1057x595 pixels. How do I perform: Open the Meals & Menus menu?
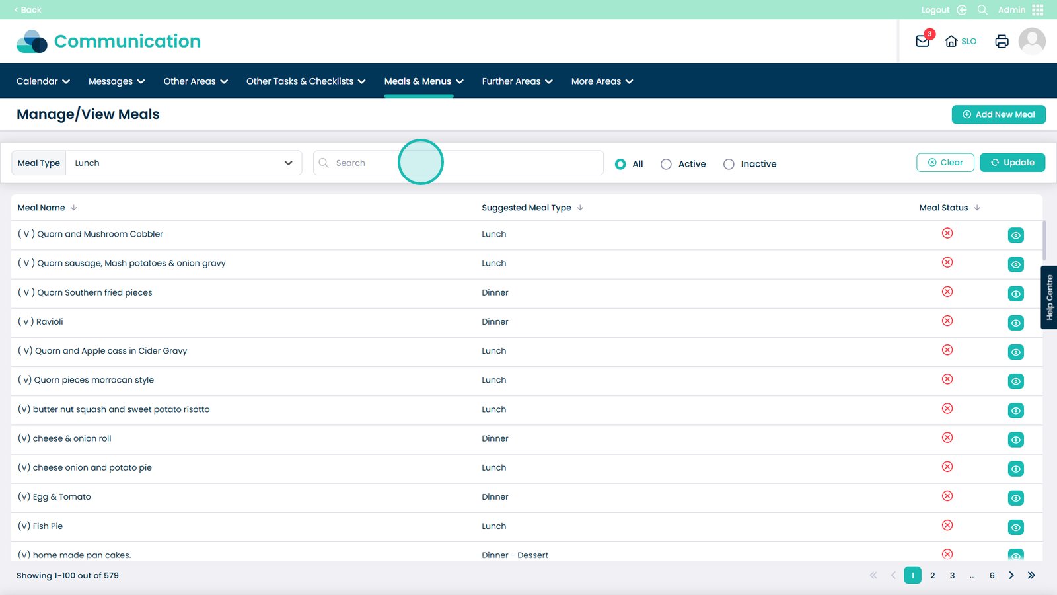coord(423,81)
